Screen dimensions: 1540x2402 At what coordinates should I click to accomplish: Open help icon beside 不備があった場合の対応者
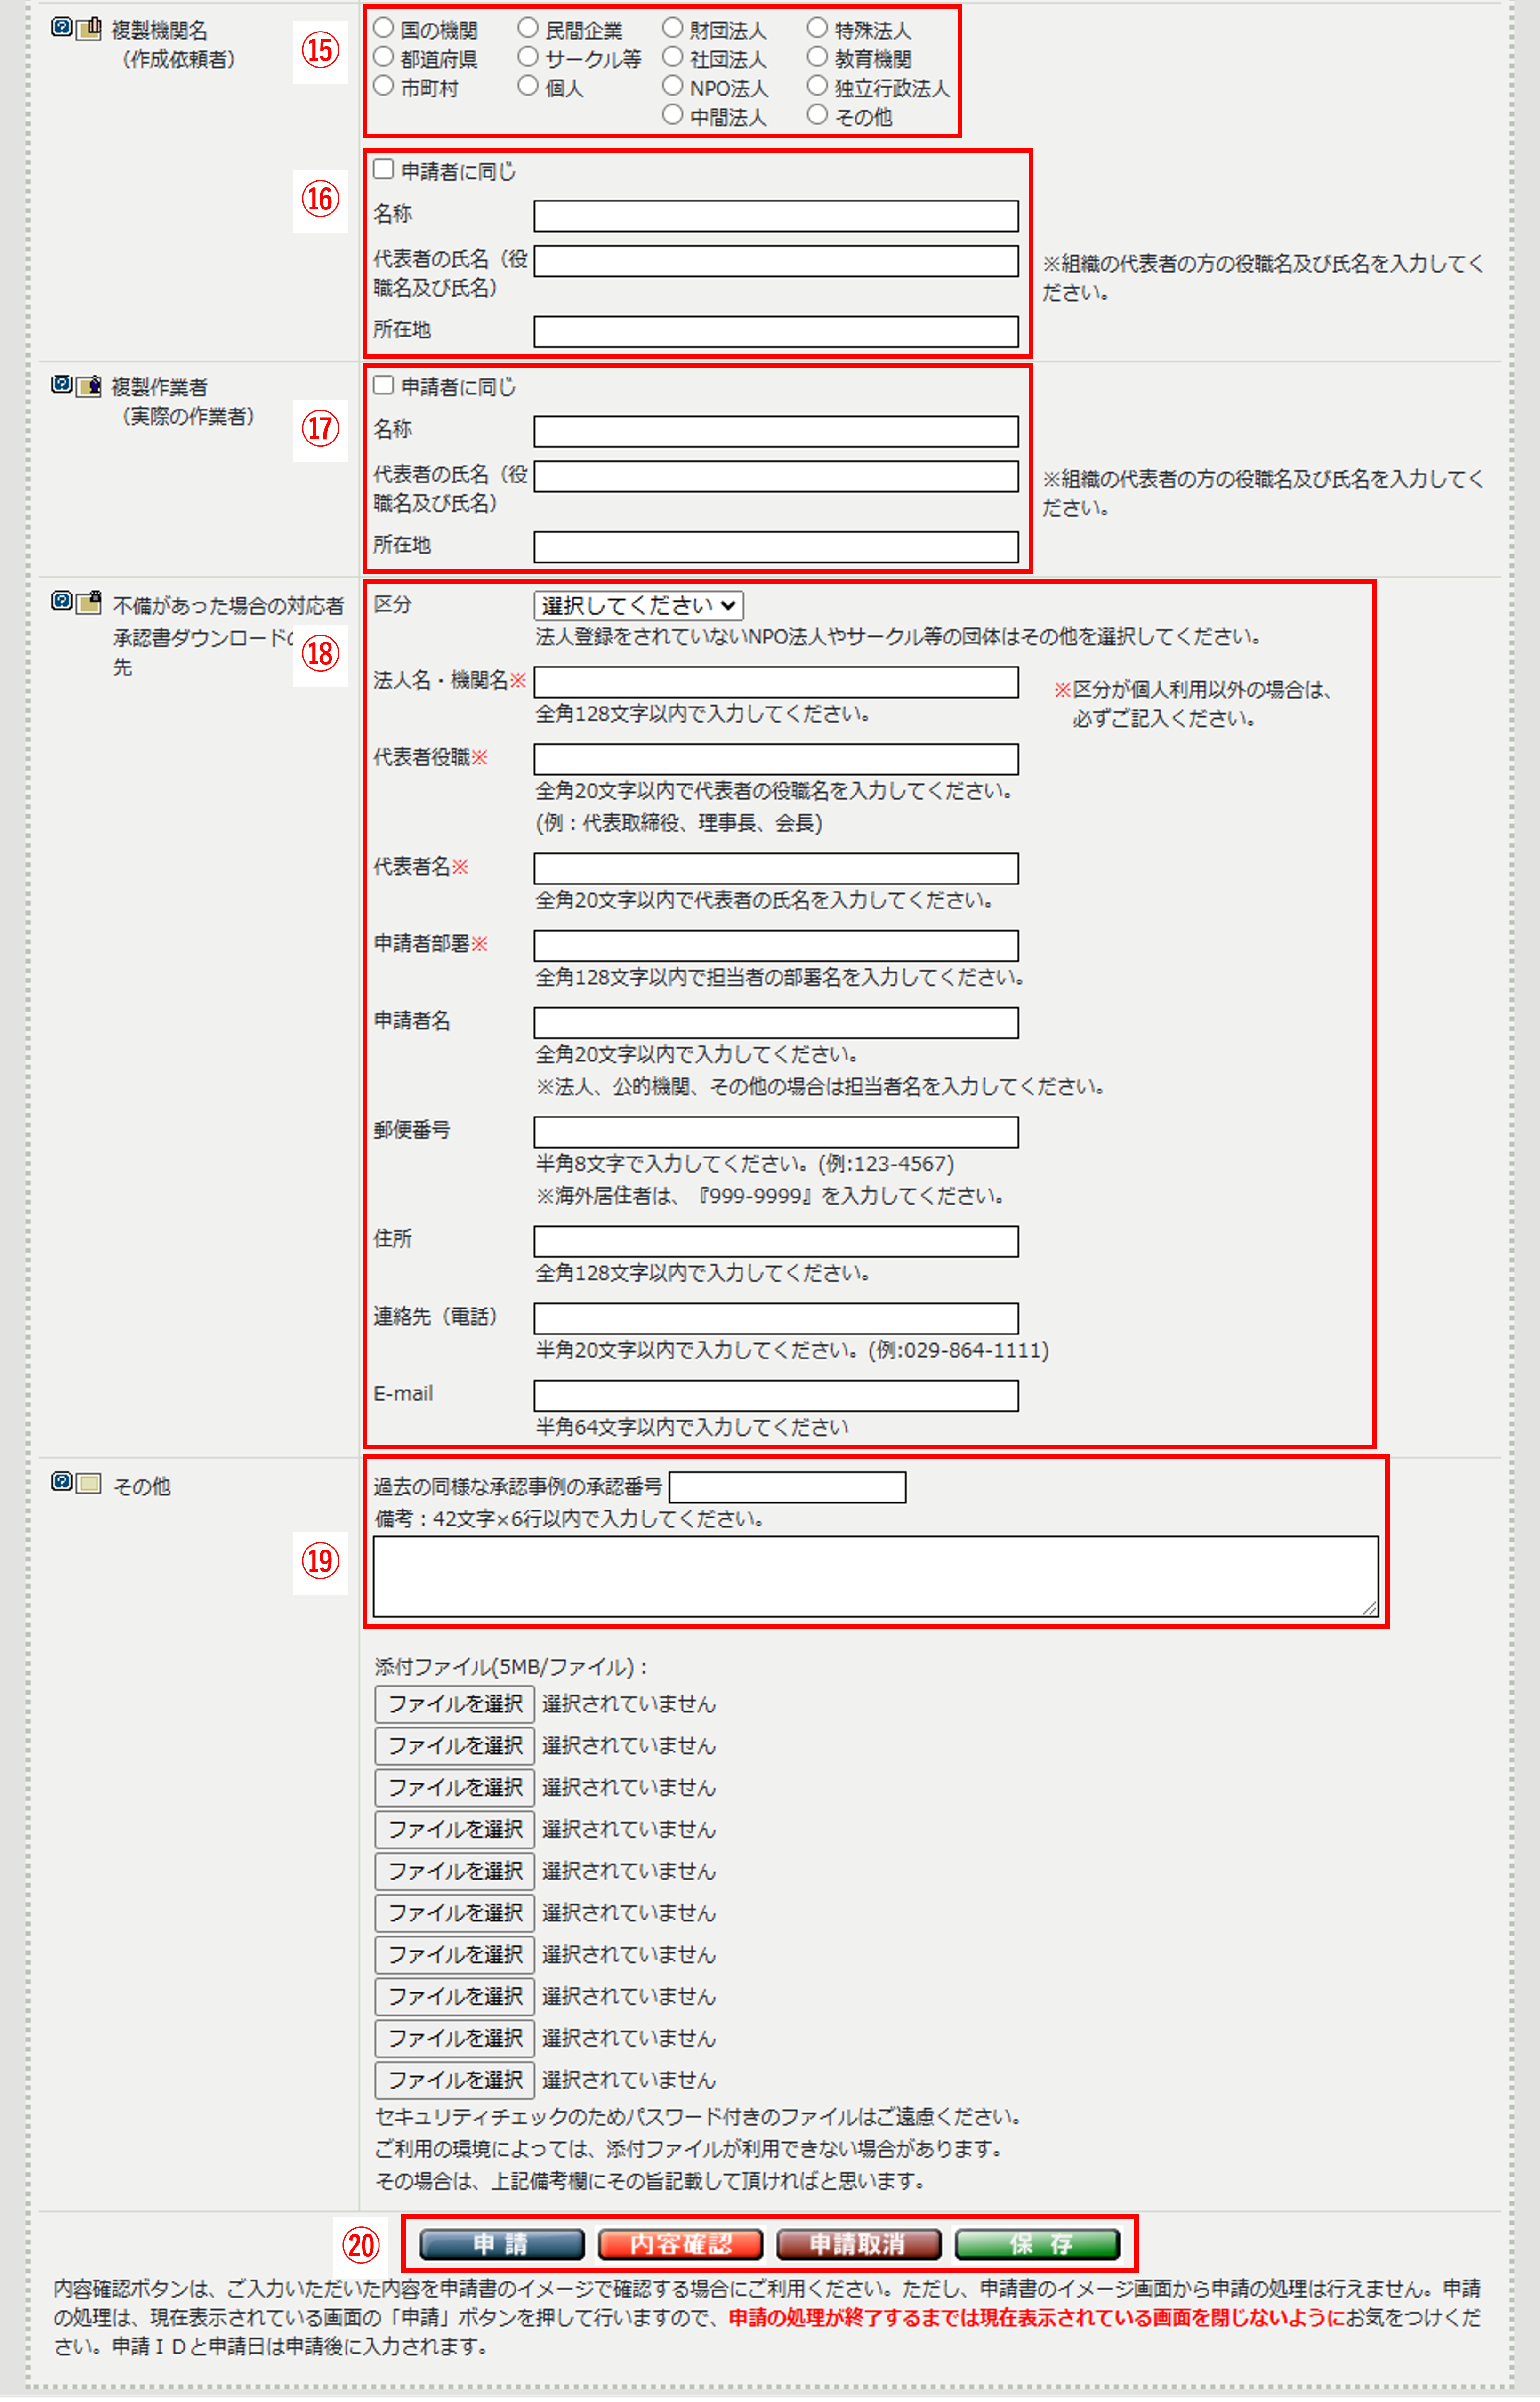click(x=61, y=602)
